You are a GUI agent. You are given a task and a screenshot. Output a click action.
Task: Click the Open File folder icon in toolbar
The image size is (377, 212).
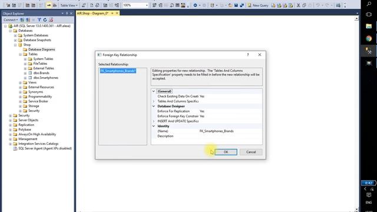[230, 5]
